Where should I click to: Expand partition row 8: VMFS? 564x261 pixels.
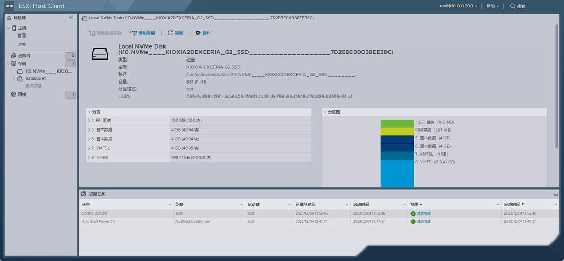89,158
